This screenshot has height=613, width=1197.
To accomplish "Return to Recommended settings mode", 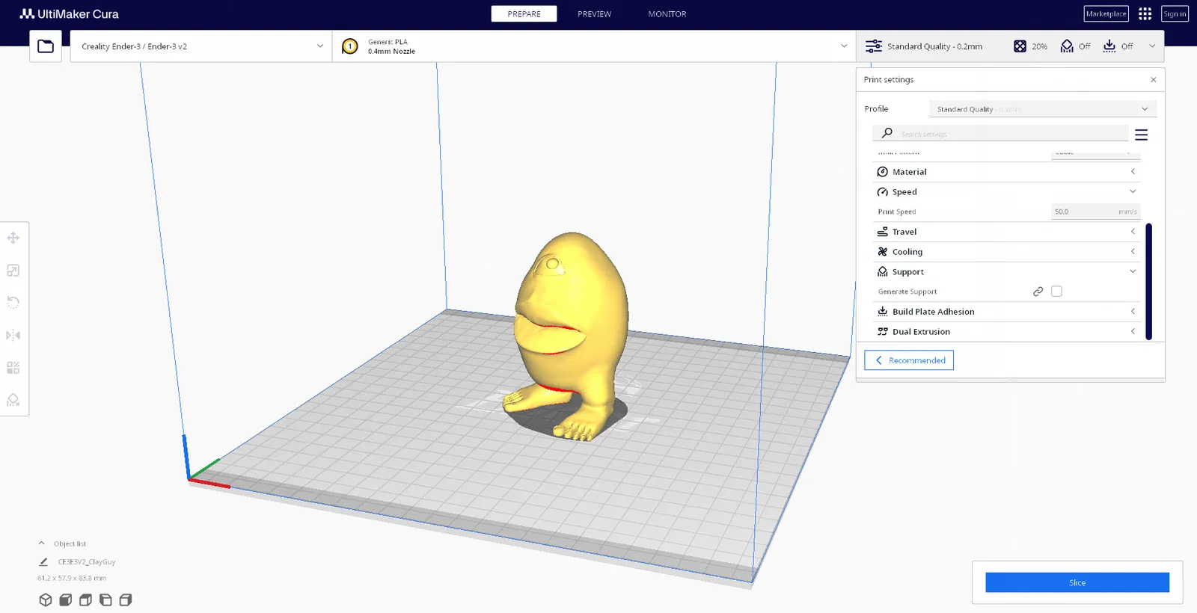I will tap(909, 360).
